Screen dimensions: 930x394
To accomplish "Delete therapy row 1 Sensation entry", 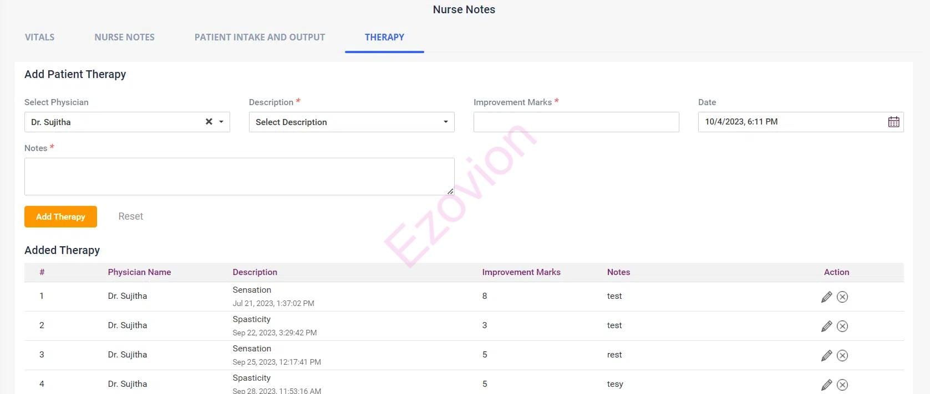I will click(x=842, y=297).
